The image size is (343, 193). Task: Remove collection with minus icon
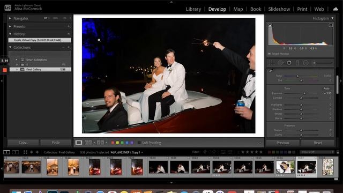click(63, 47)
